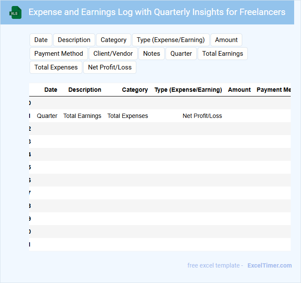Select the Description column header in table
This screenshot has width=301, height=283.
coord(85,90)
